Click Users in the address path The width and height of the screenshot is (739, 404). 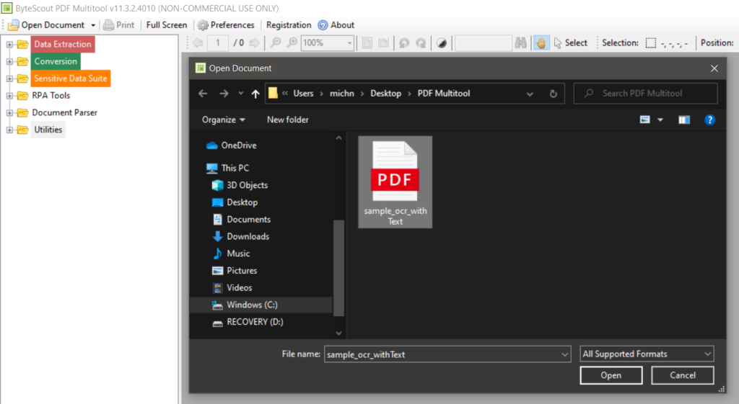click(x=303, y=93)
